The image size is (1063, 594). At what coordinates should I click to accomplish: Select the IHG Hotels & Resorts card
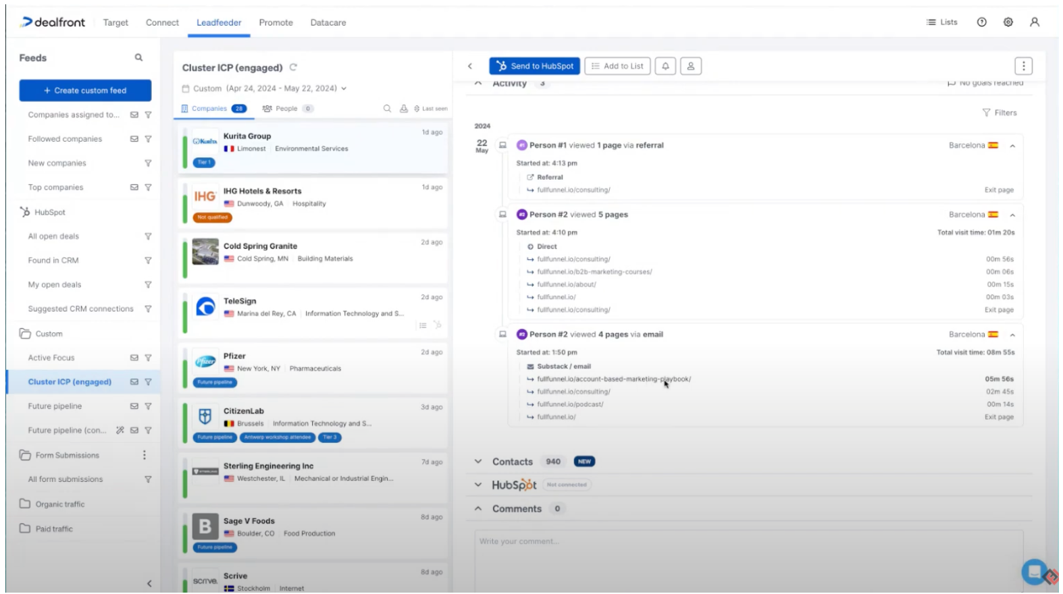point(313,203)
